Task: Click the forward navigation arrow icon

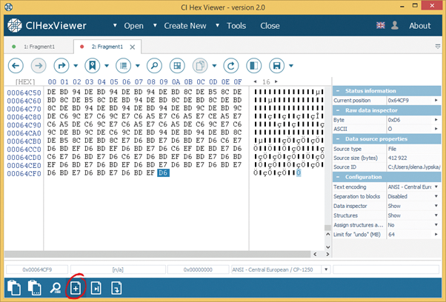Action: tap(39, 66)
